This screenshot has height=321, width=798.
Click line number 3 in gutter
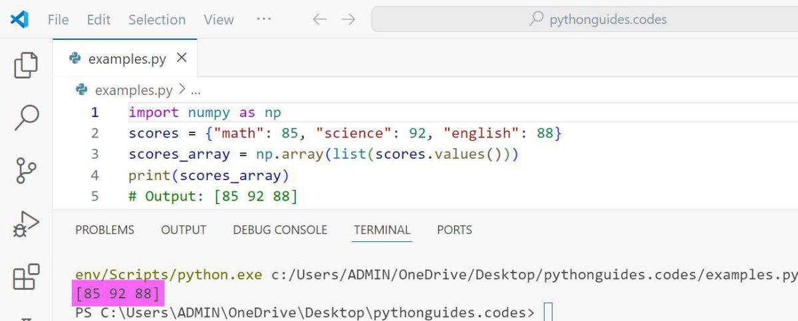94,154
